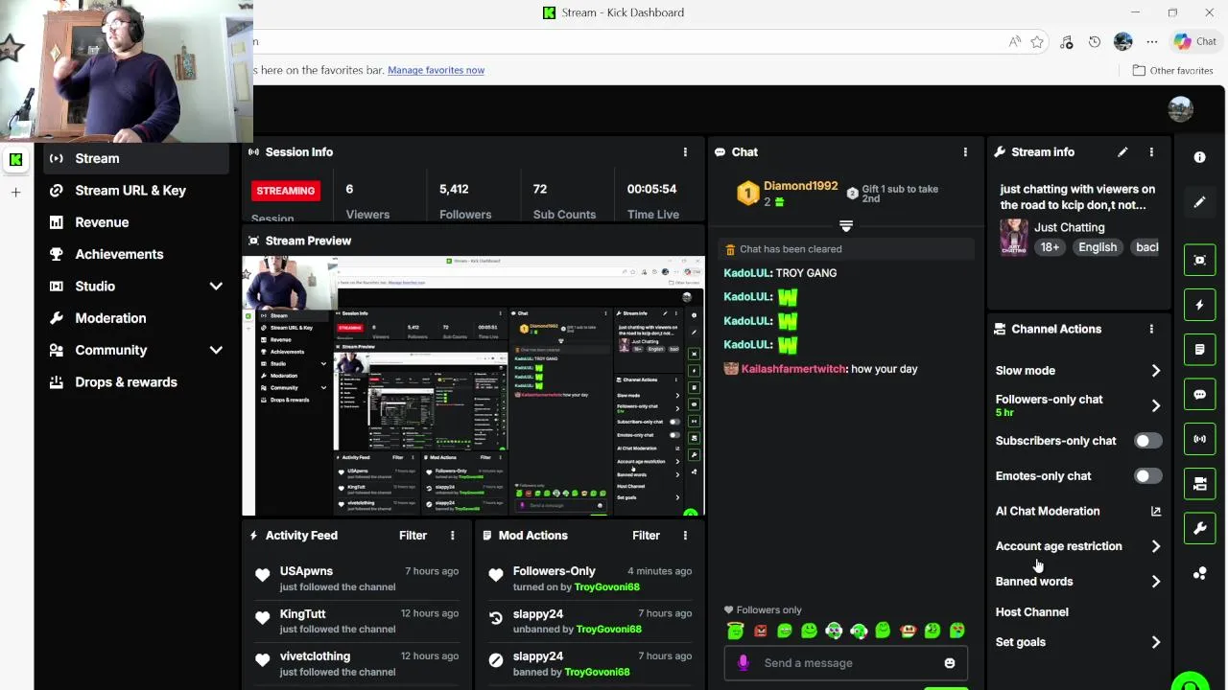Open Chat panel three-dot menu
This screenshot has width=1228, height=690.
[965, 152]
